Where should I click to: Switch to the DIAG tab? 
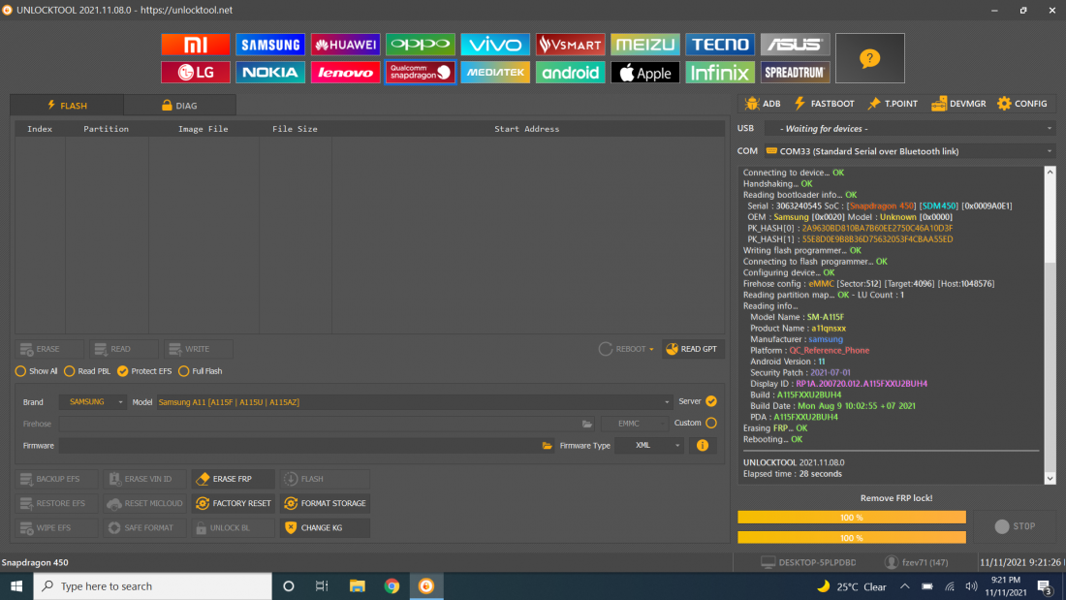click(x=180, y=106)
